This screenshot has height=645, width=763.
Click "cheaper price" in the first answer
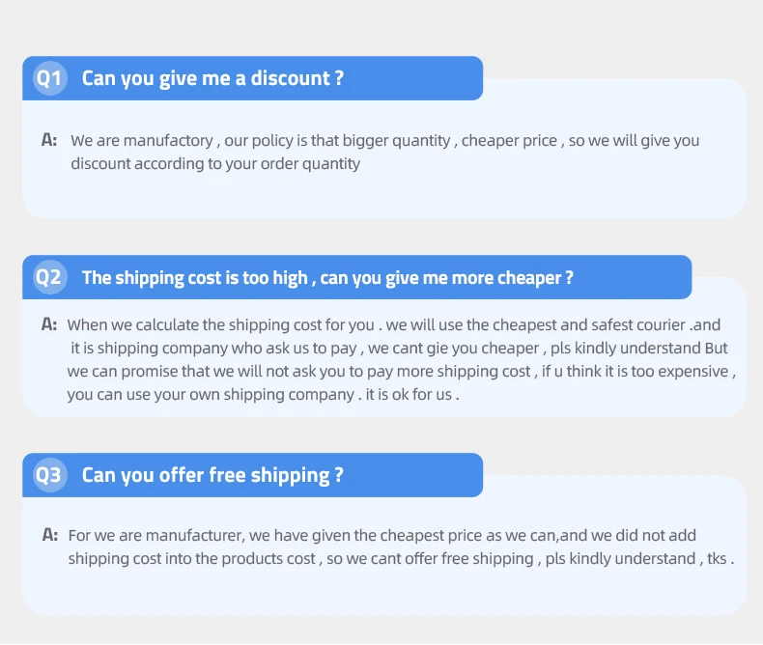pos(509,141)
